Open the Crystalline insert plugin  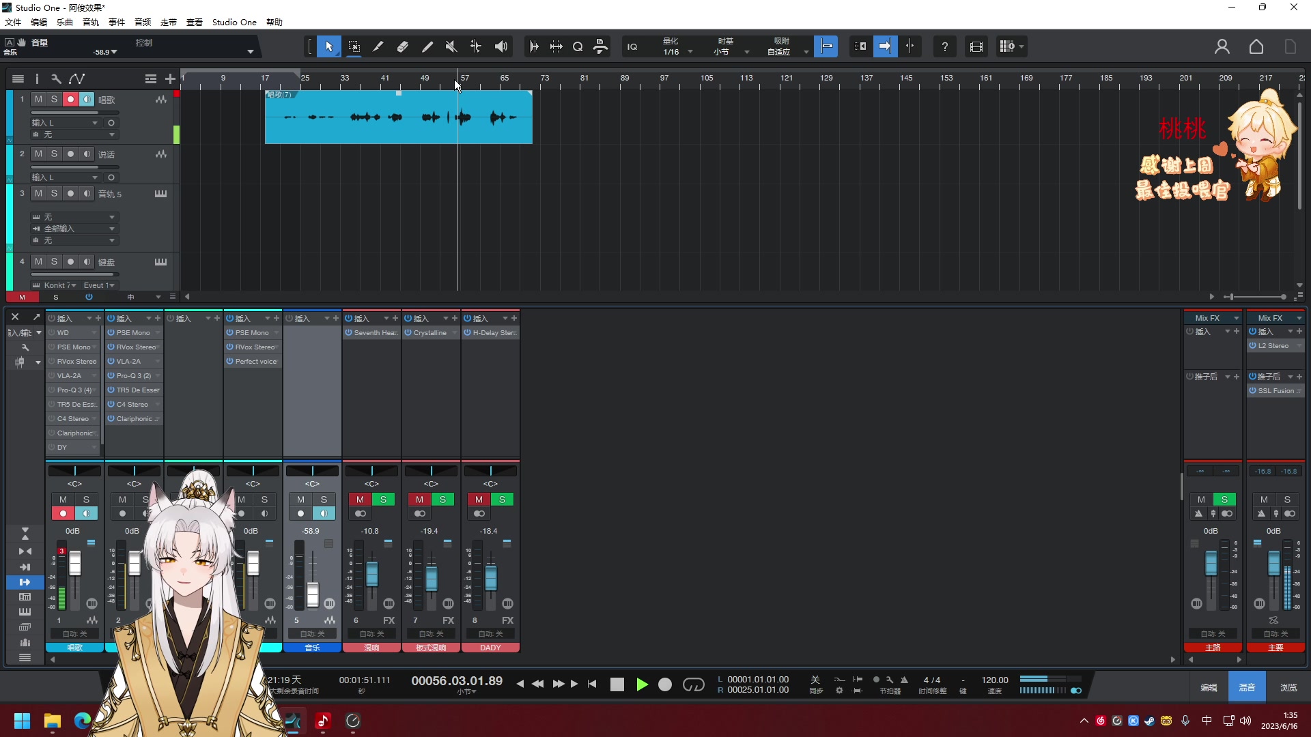point(431,333)
